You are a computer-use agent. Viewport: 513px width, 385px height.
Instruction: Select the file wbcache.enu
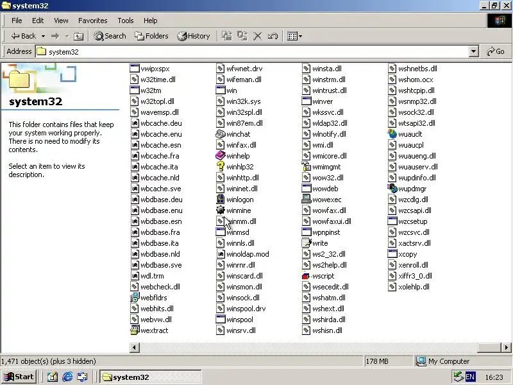[156, 134]
